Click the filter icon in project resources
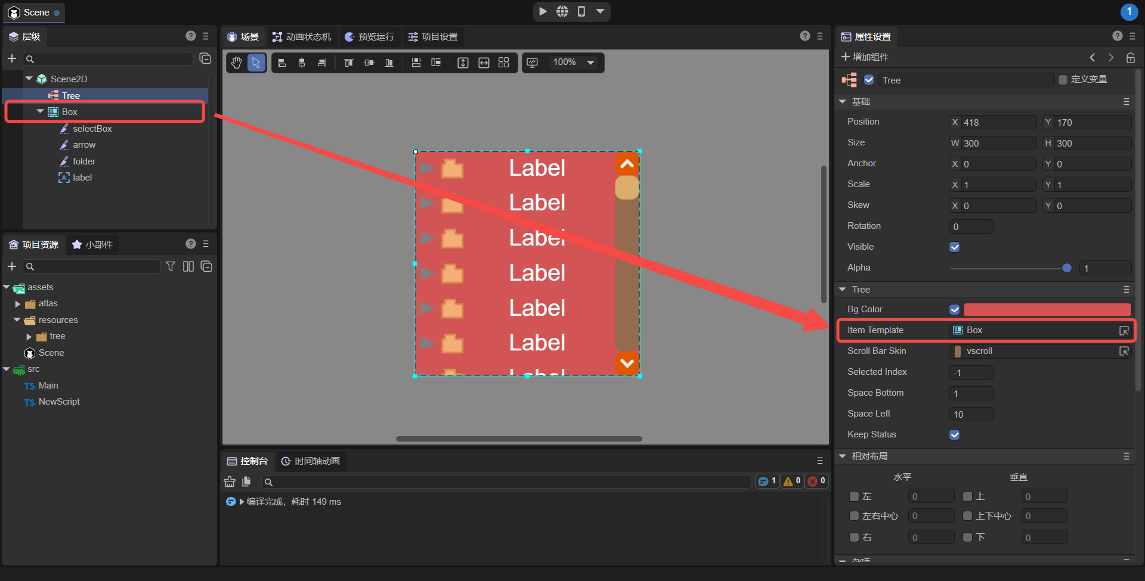This screenshot has width=1145, height=581. coord(171,266)
